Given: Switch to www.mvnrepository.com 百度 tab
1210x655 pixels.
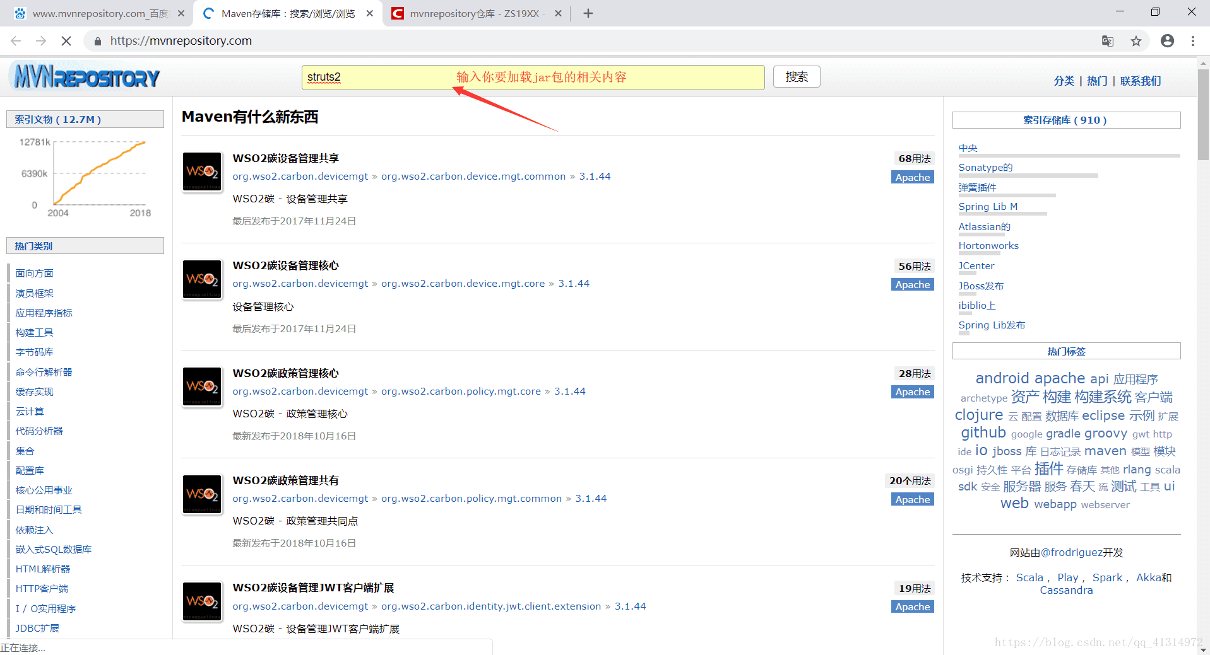Looking at the screenshot, I should click(100, 13).
